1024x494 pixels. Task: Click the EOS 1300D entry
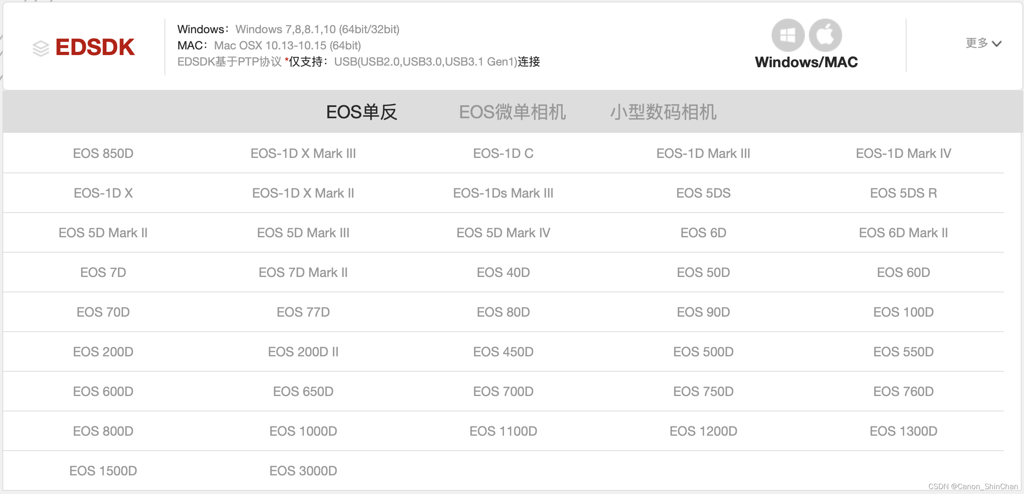pyautogui.click(x=904, y=431)
